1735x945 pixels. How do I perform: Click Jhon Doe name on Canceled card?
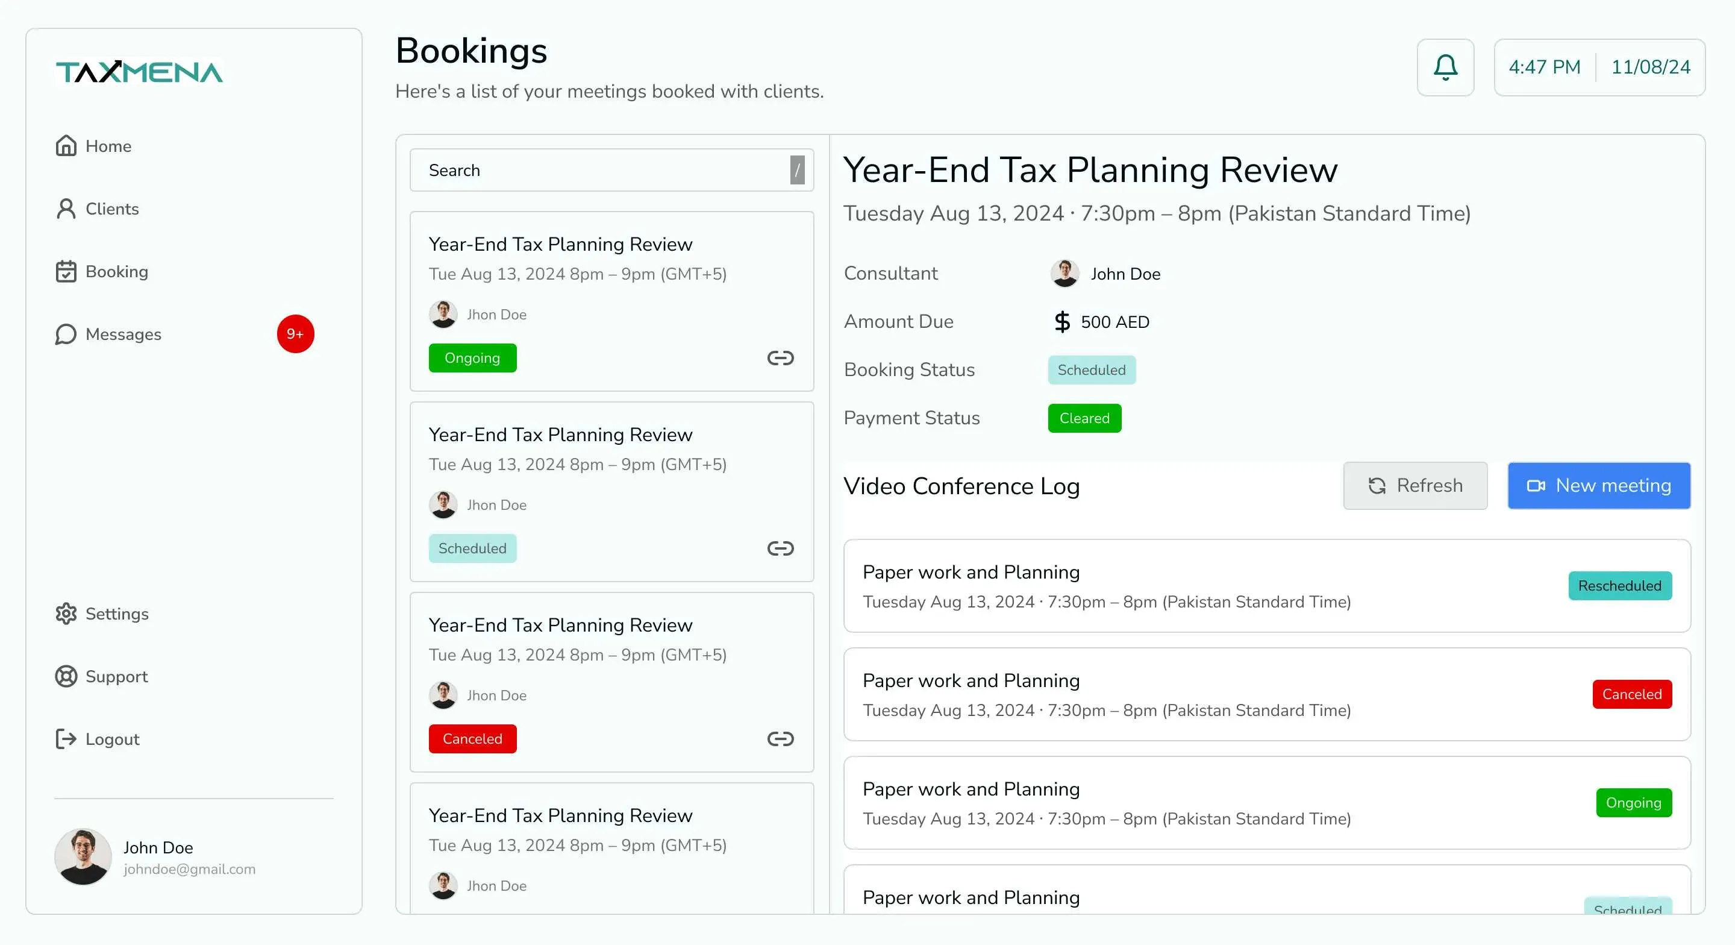point(496,695)
